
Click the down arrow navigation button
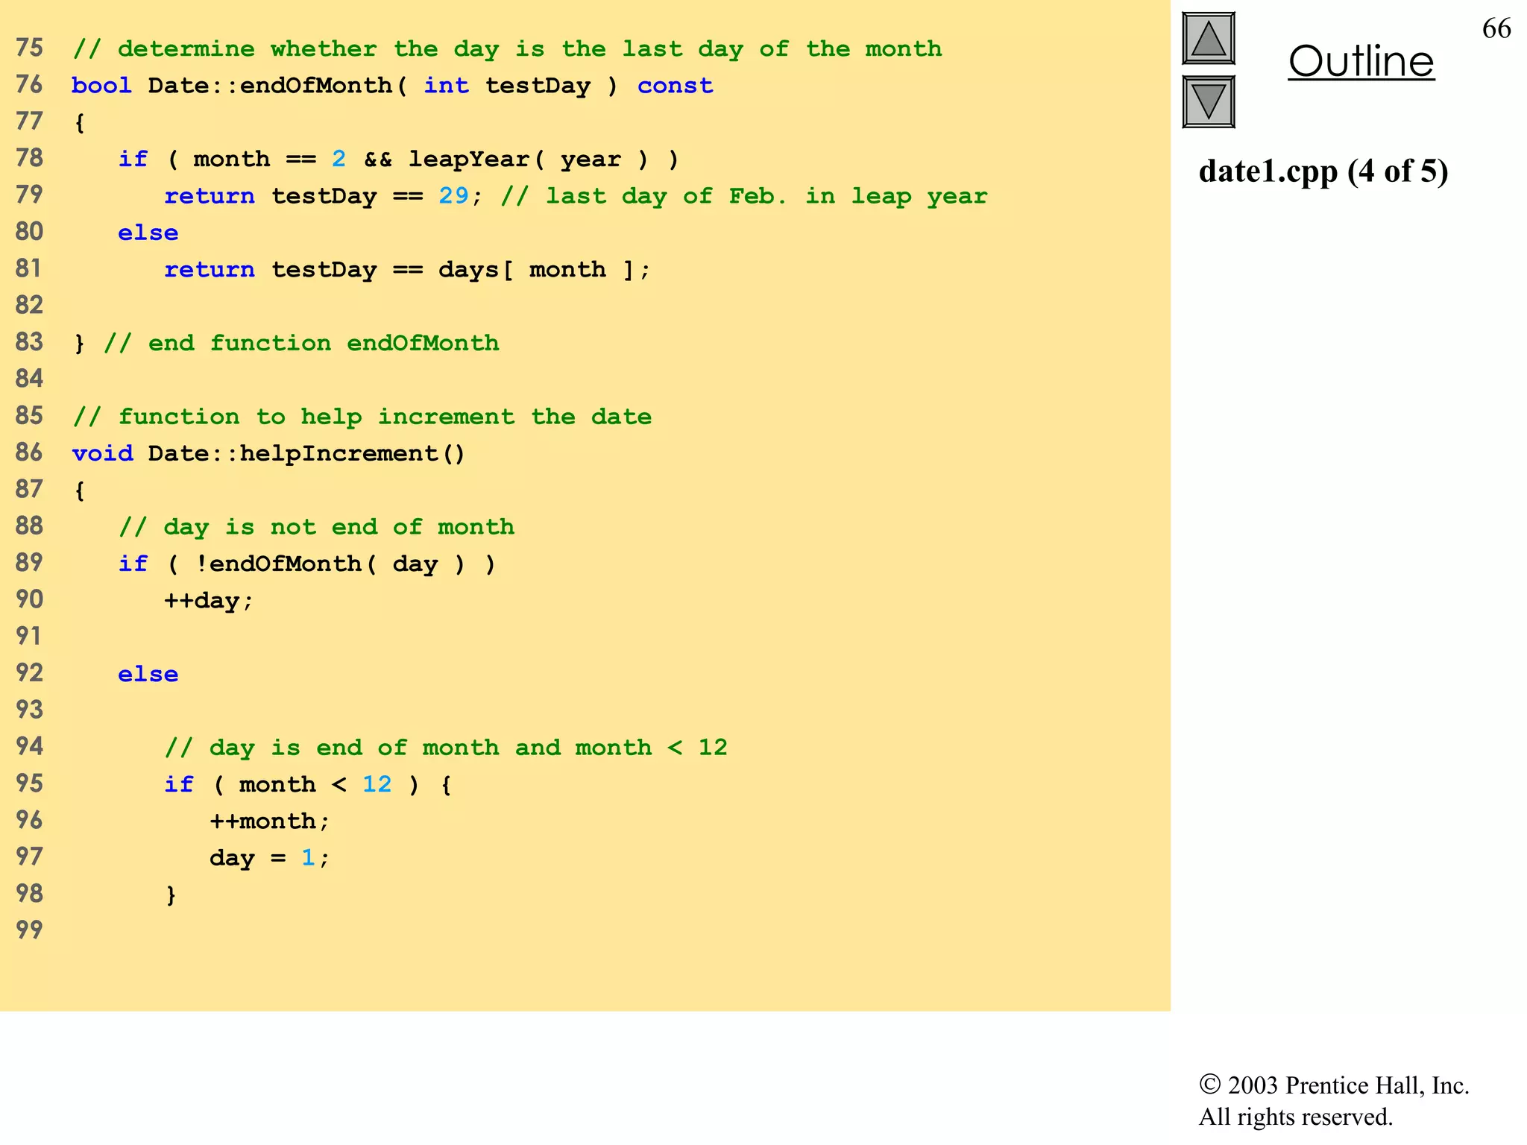[1209, 101]
